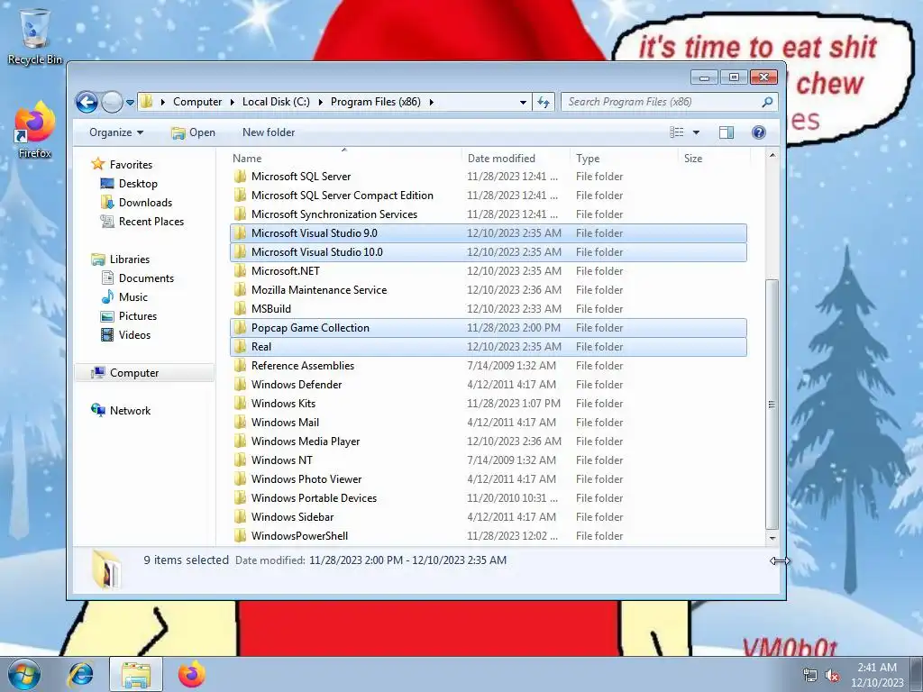Click the search magnifier icon

click(766, 103)
